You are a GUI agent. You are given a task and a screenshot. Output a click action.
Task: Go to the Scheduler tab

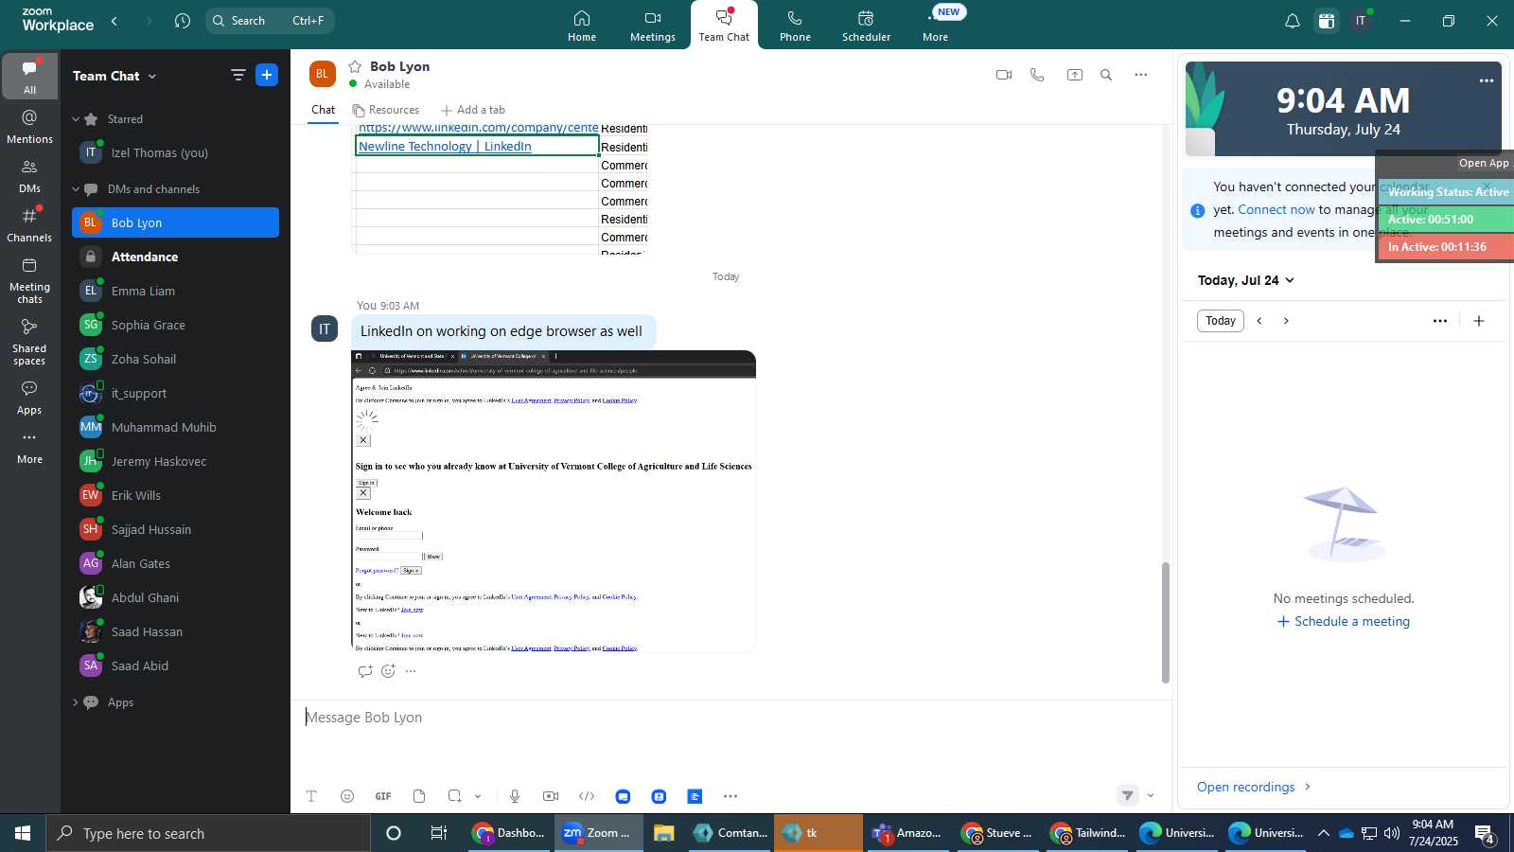click(x=866, y=26)
